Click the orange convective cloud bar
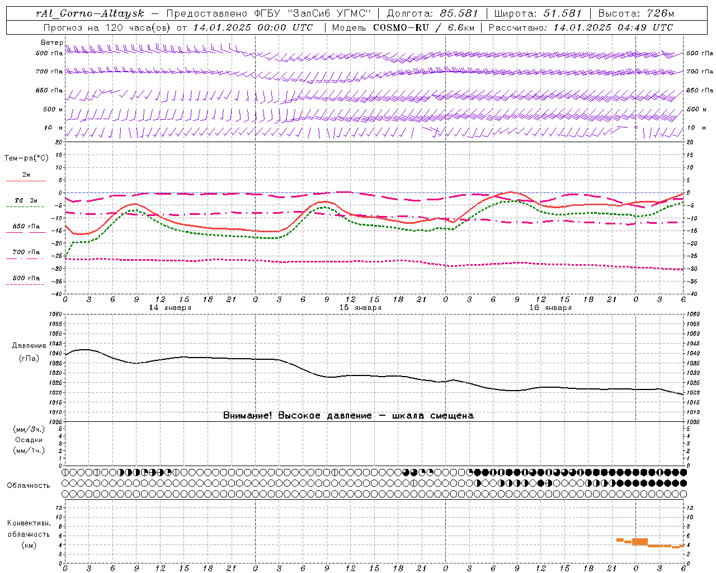 tap(640, 542)
